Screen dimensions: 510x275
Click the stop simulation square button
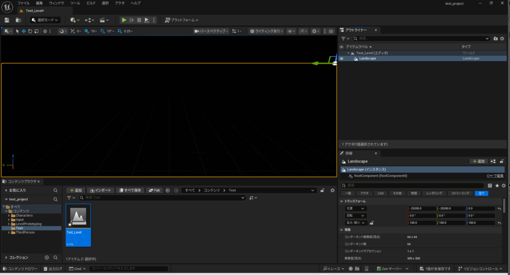[x=139, y=20]
